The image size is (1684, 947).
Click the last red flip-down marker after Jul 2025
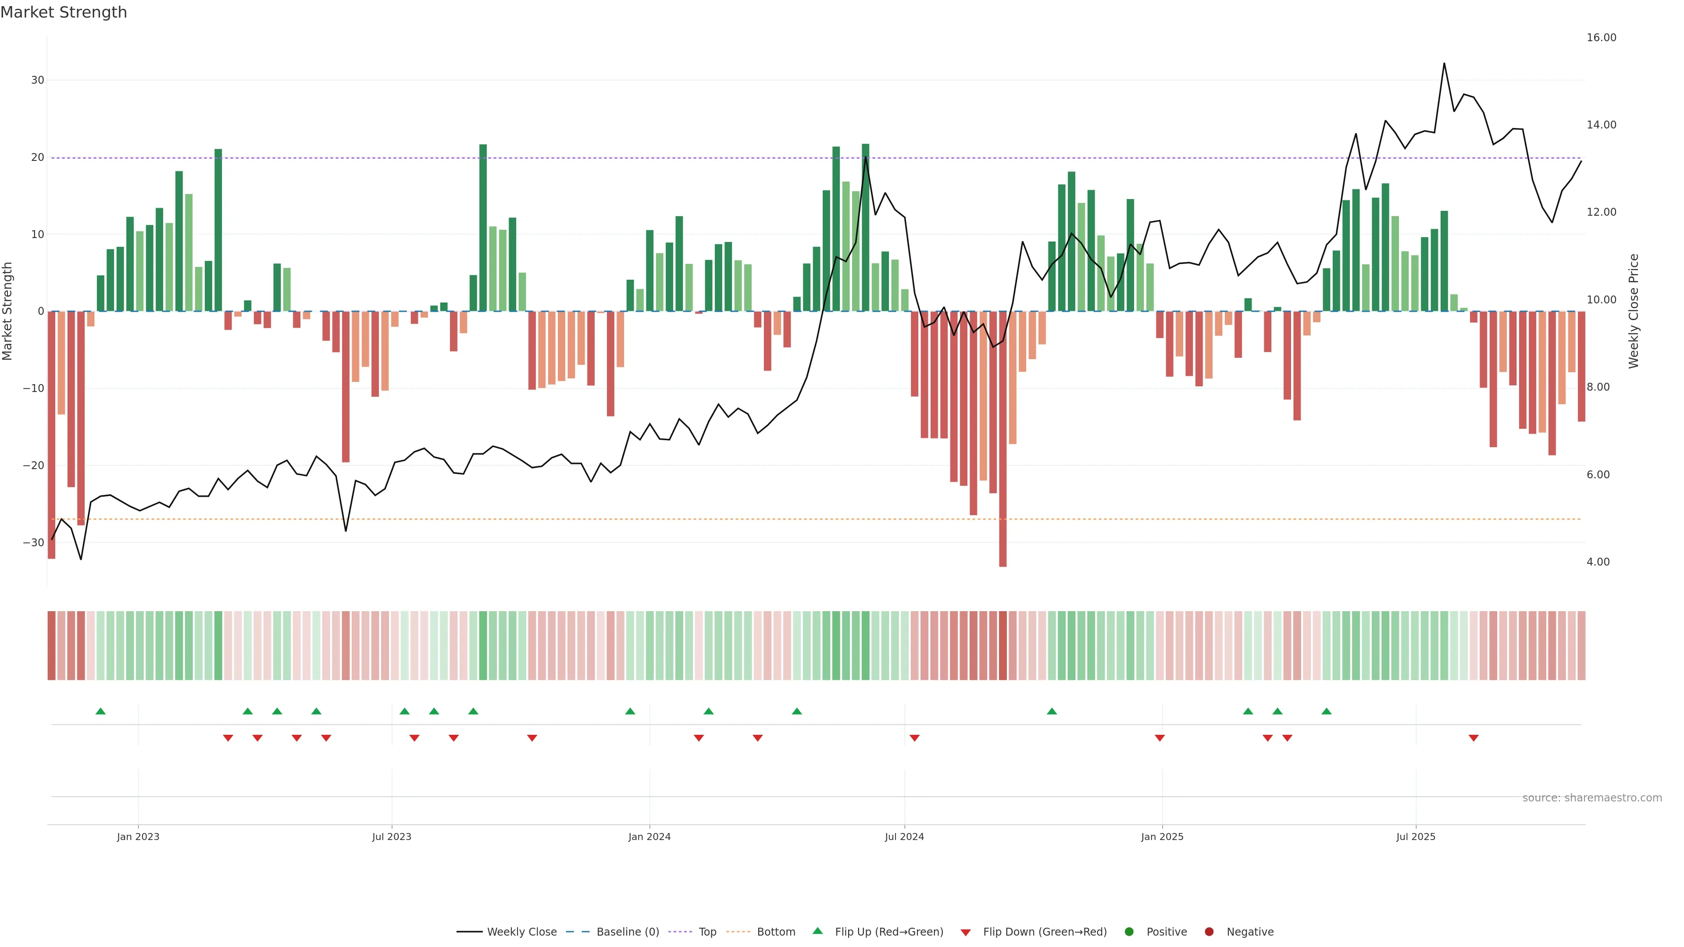[x=1473, y=738]
